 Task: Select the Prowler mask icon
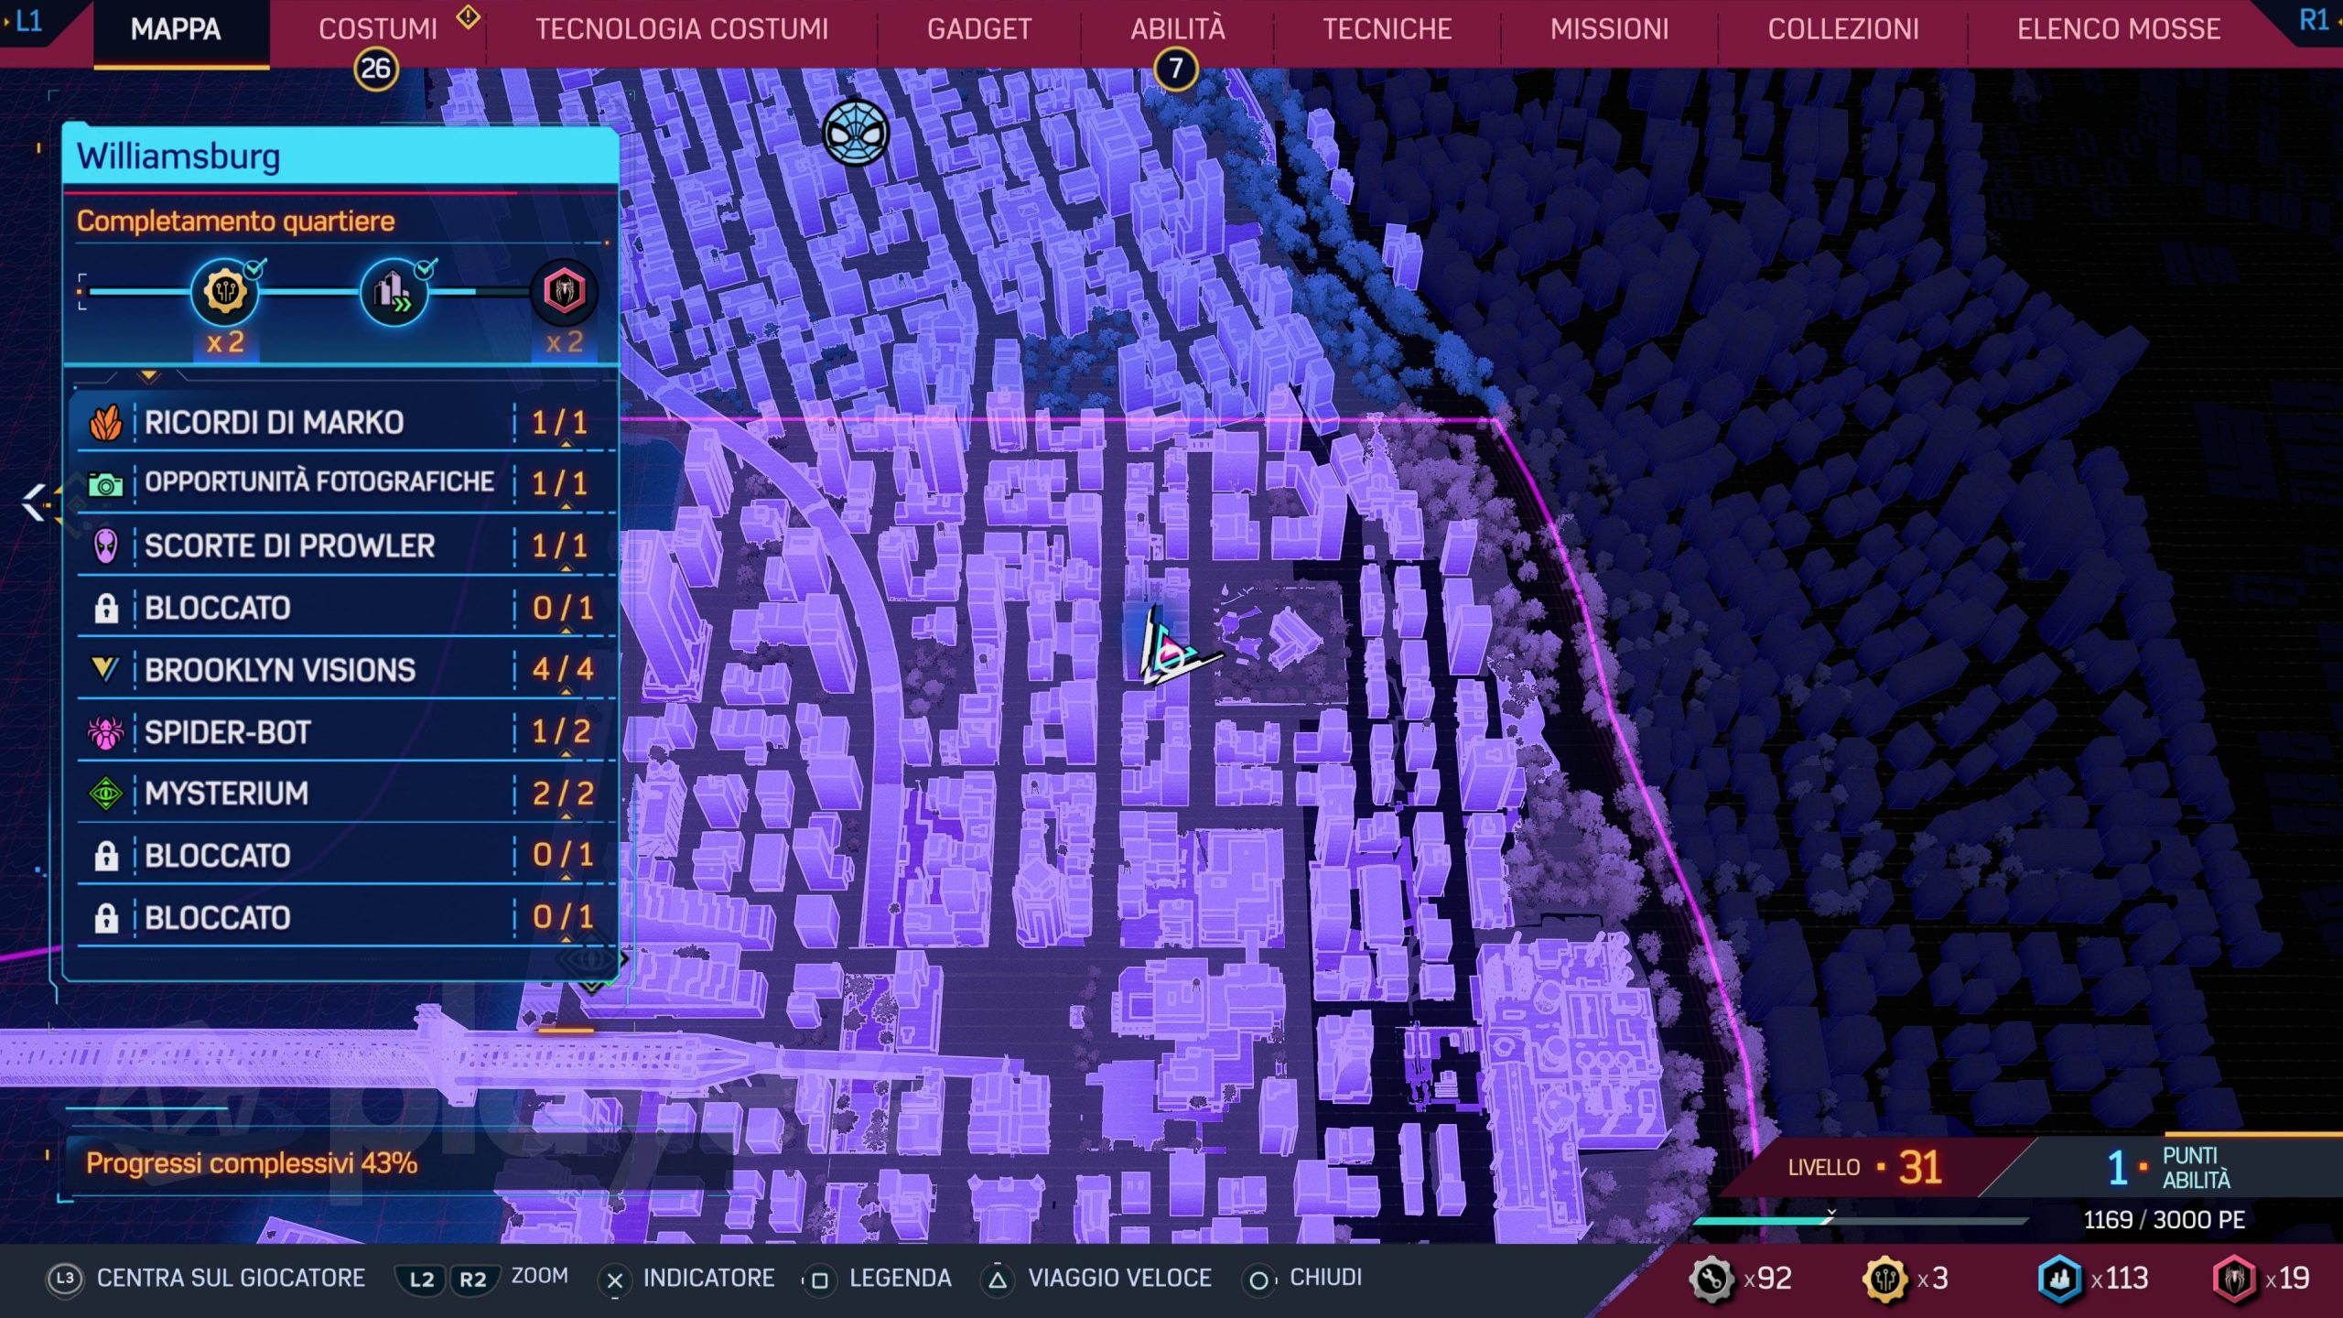coord(105,546)
